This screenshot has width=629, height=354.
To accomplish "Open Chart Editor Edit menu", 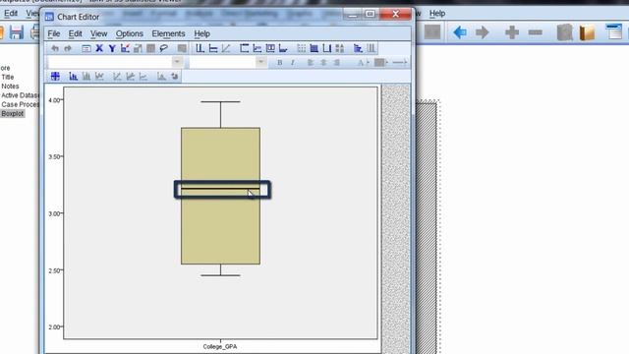I will coord(75,33).
